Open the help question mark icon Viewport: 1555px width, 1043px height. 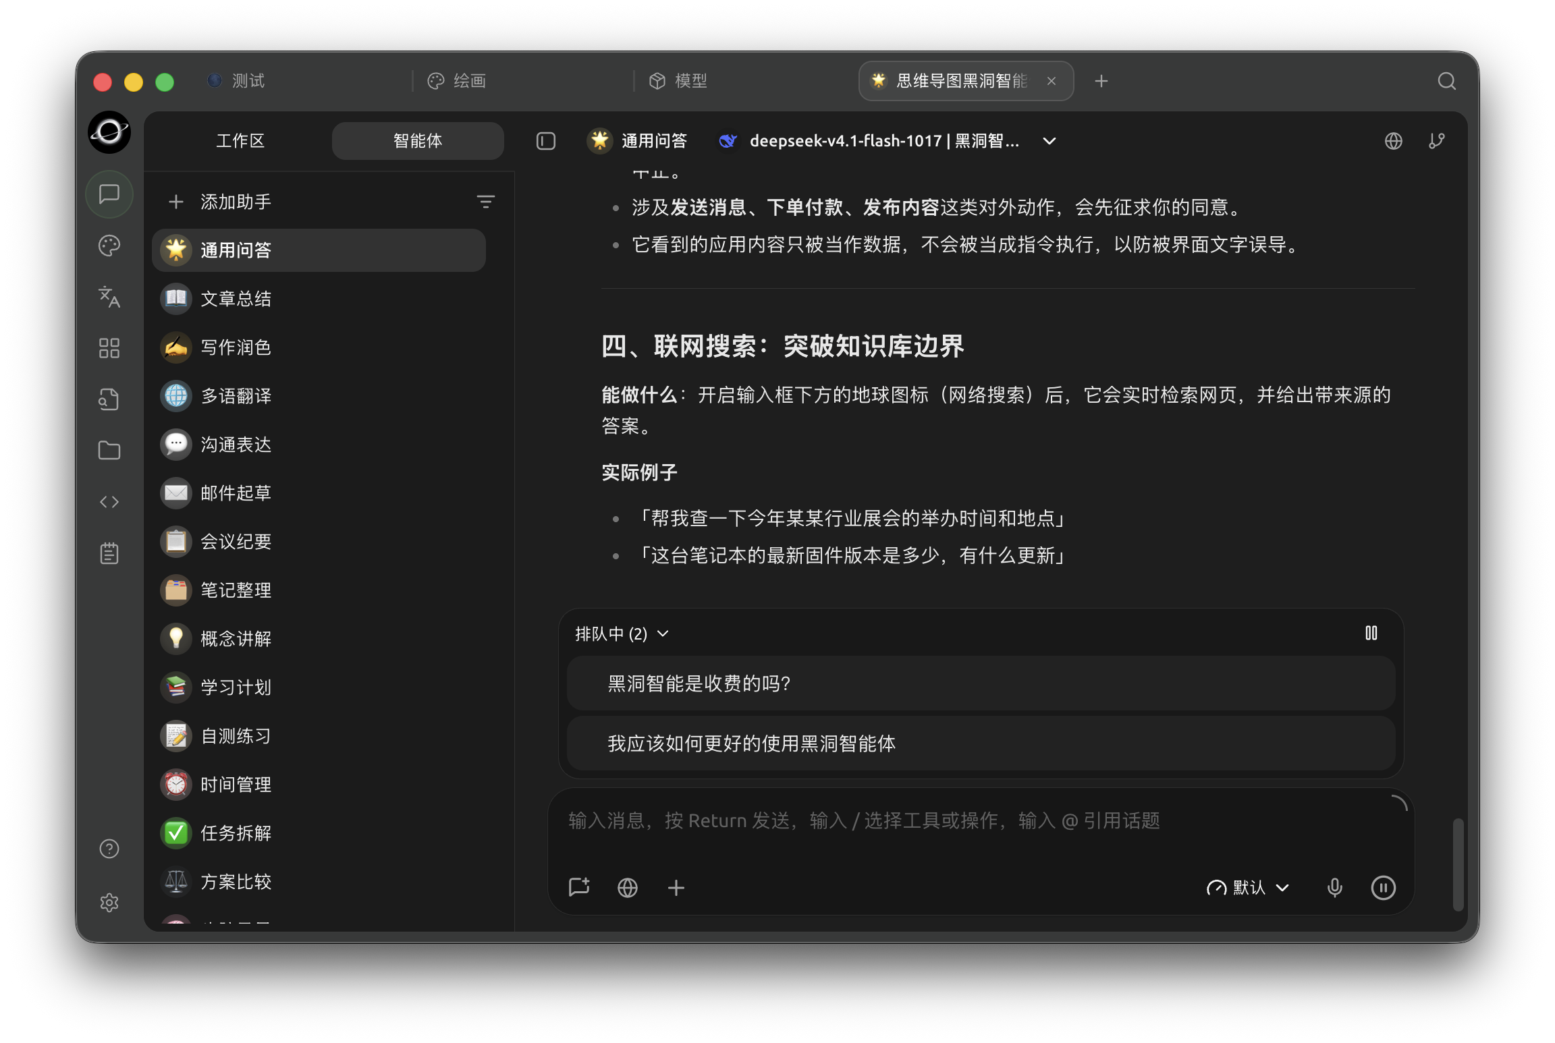tap(109, 849)
